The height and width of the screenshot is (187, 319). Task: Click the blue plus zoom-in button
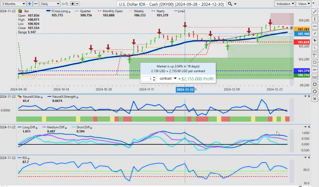(29, 4)
